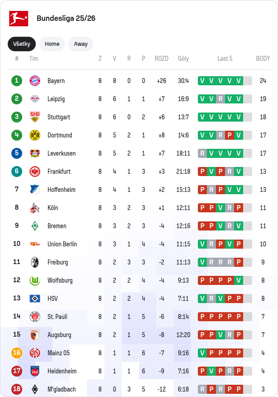Click Bayern's Last 5 form strip
The height and width of the screenshot is (397, 278).
[225, 81]
